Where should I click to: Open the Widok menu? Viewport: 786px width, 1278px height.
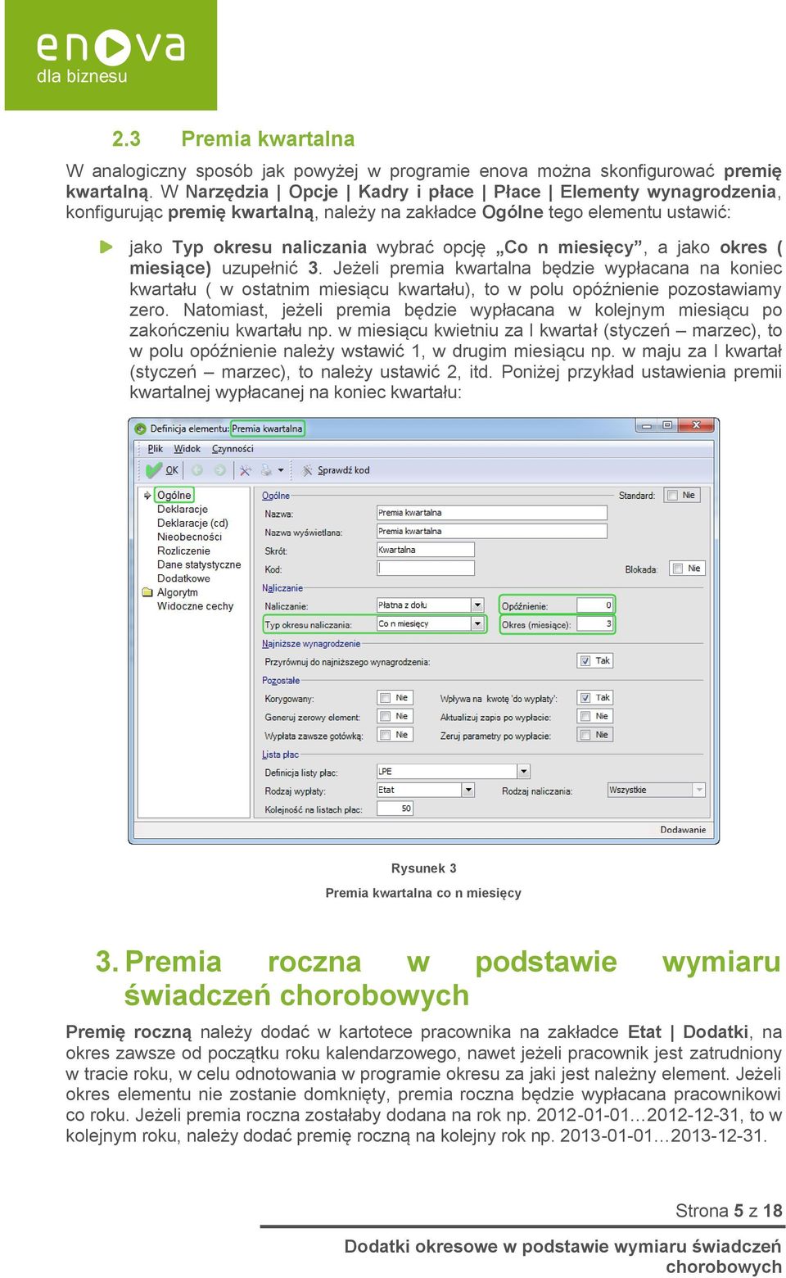click(187, 449)
